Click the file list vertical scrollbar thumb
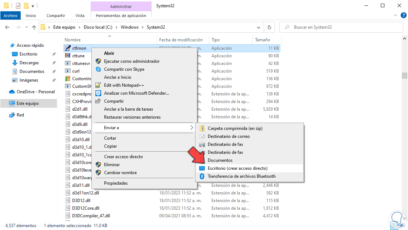This screenshot has width=408, height=230. coord(404,75)
